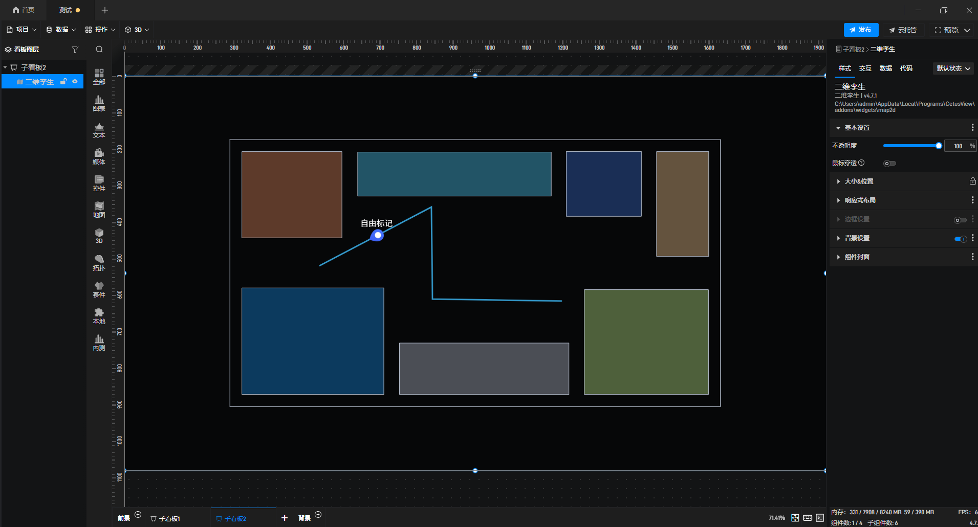
Task: Click the search icon above the component list
Action: coord(99,50)
